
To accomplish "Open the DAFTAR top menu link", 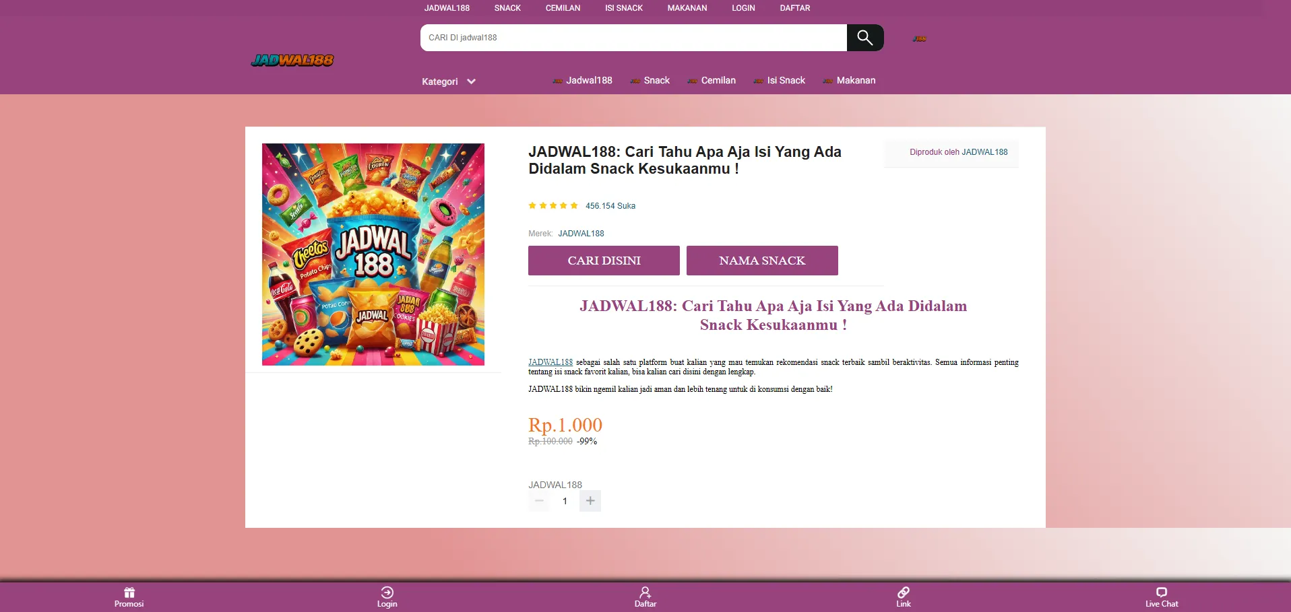I will tap(794, 8).
